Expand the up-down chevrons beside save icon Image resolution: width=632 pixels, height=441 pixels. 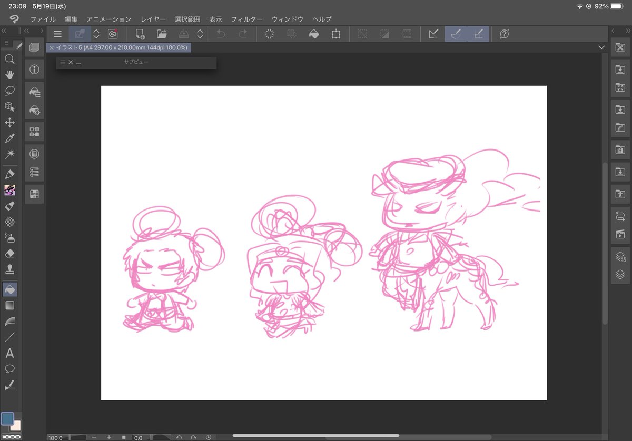(200, 34)
